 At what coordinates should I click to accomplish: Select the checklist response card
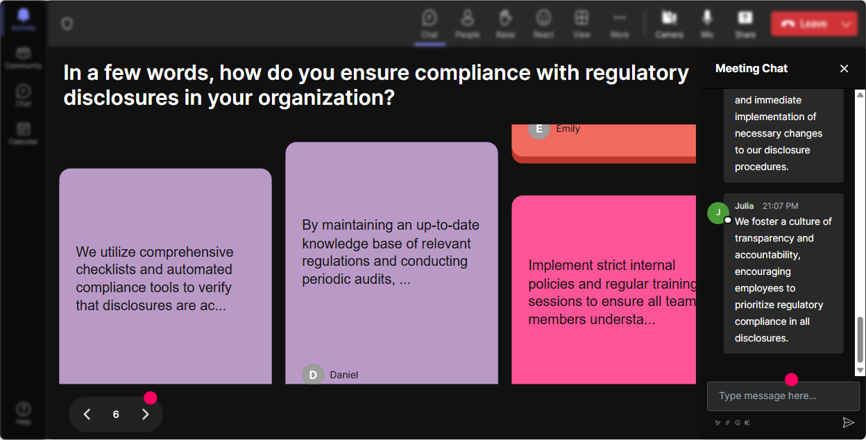[165, 276]
